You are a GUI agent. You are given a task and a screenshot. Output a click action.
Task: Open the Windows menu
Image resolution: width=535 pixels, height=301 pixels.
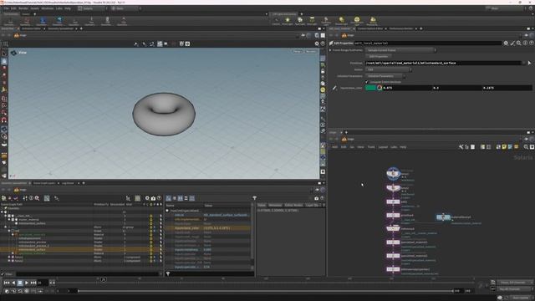[x=48, y=8]
